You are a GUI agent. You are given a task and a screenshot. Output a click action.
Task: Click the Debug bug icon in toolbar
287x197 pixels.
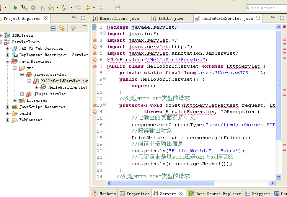pyautogui.click(x=24, y=7)
